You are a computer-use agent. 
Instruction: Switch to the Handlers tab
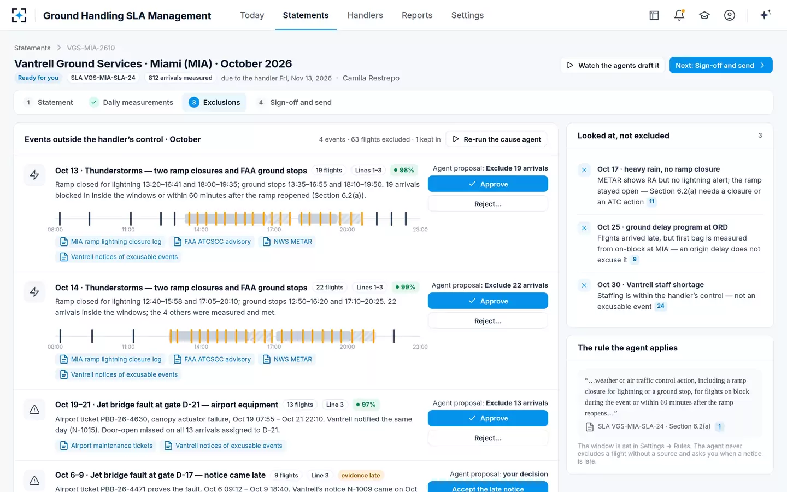tap(365, 15)
